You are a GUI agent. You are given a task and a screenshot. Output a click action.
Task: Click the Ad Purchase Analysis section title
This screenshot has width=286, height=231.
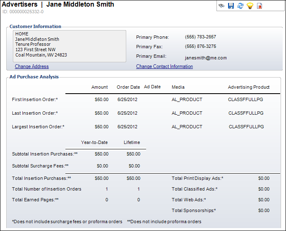click(34, 77)
